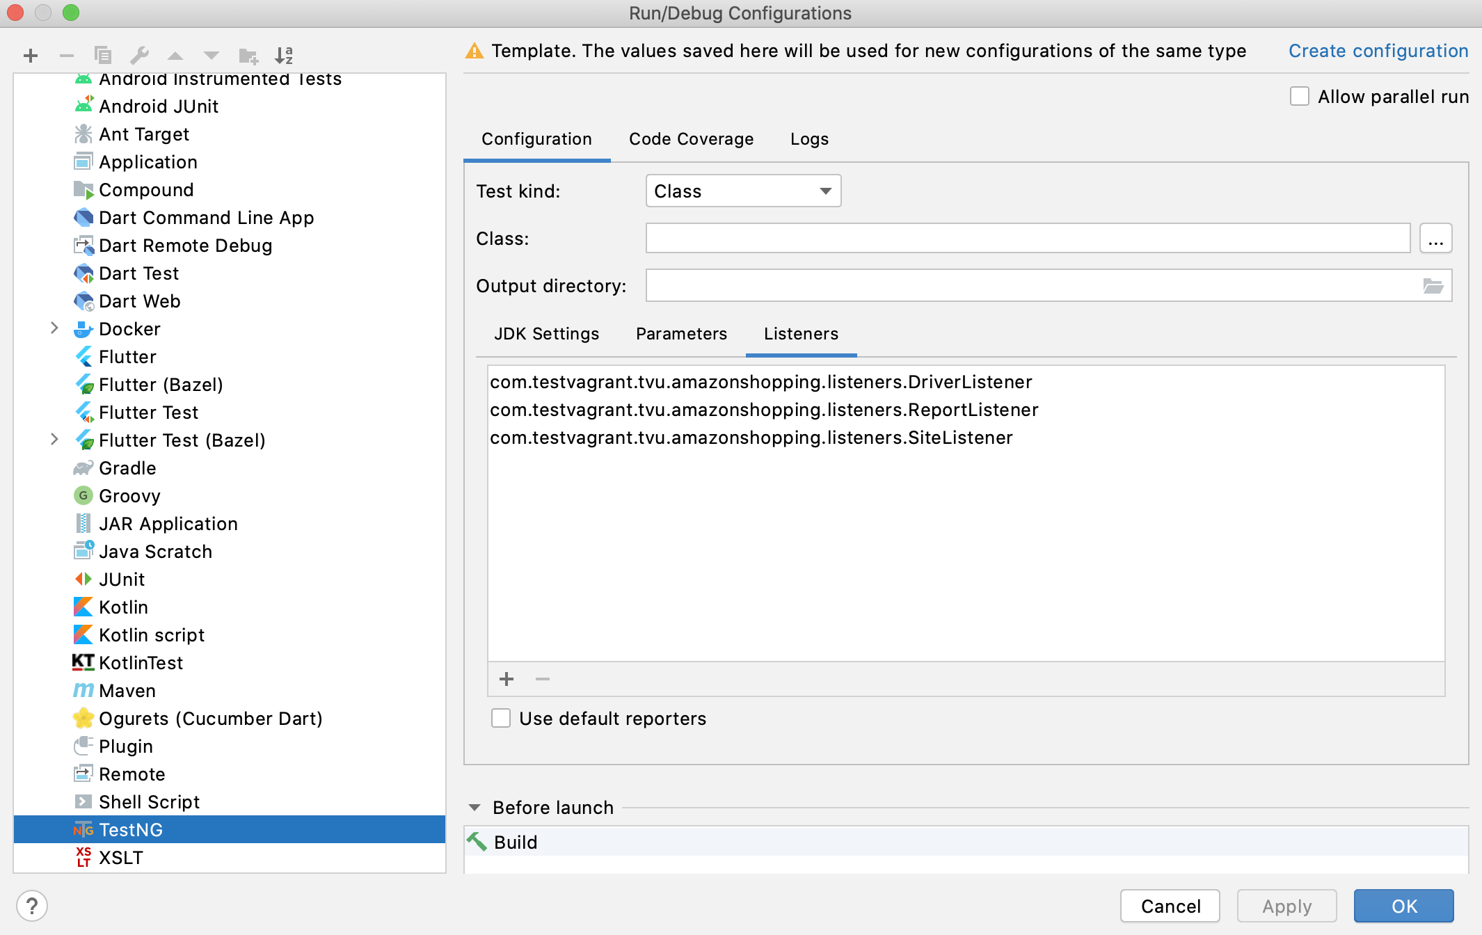
Task: Toggle Use default reporters checkbox
Action: click(x=501, y=718)
